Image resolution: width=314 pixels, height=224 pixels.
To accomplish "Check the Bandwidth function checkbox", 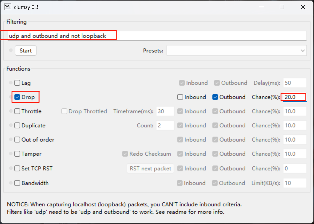I will click(x=17, y=183).
